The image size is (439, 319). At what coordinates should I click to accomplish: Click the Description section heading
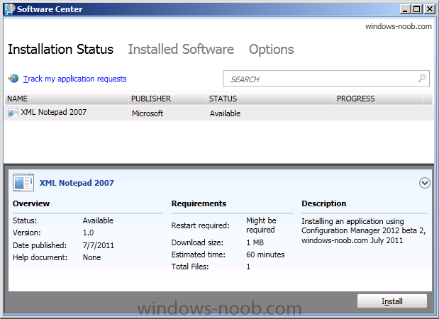tap(324, 203)
